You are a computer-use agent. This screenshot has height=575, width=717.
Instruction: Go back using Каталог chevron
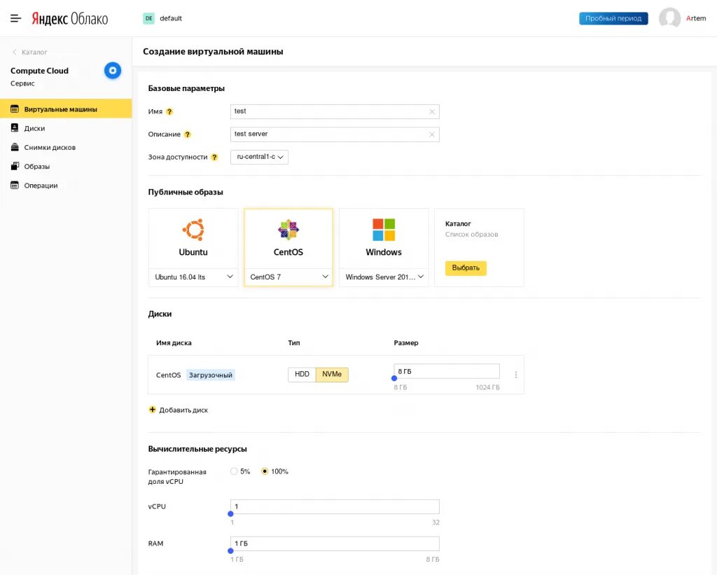pos(15,52)
